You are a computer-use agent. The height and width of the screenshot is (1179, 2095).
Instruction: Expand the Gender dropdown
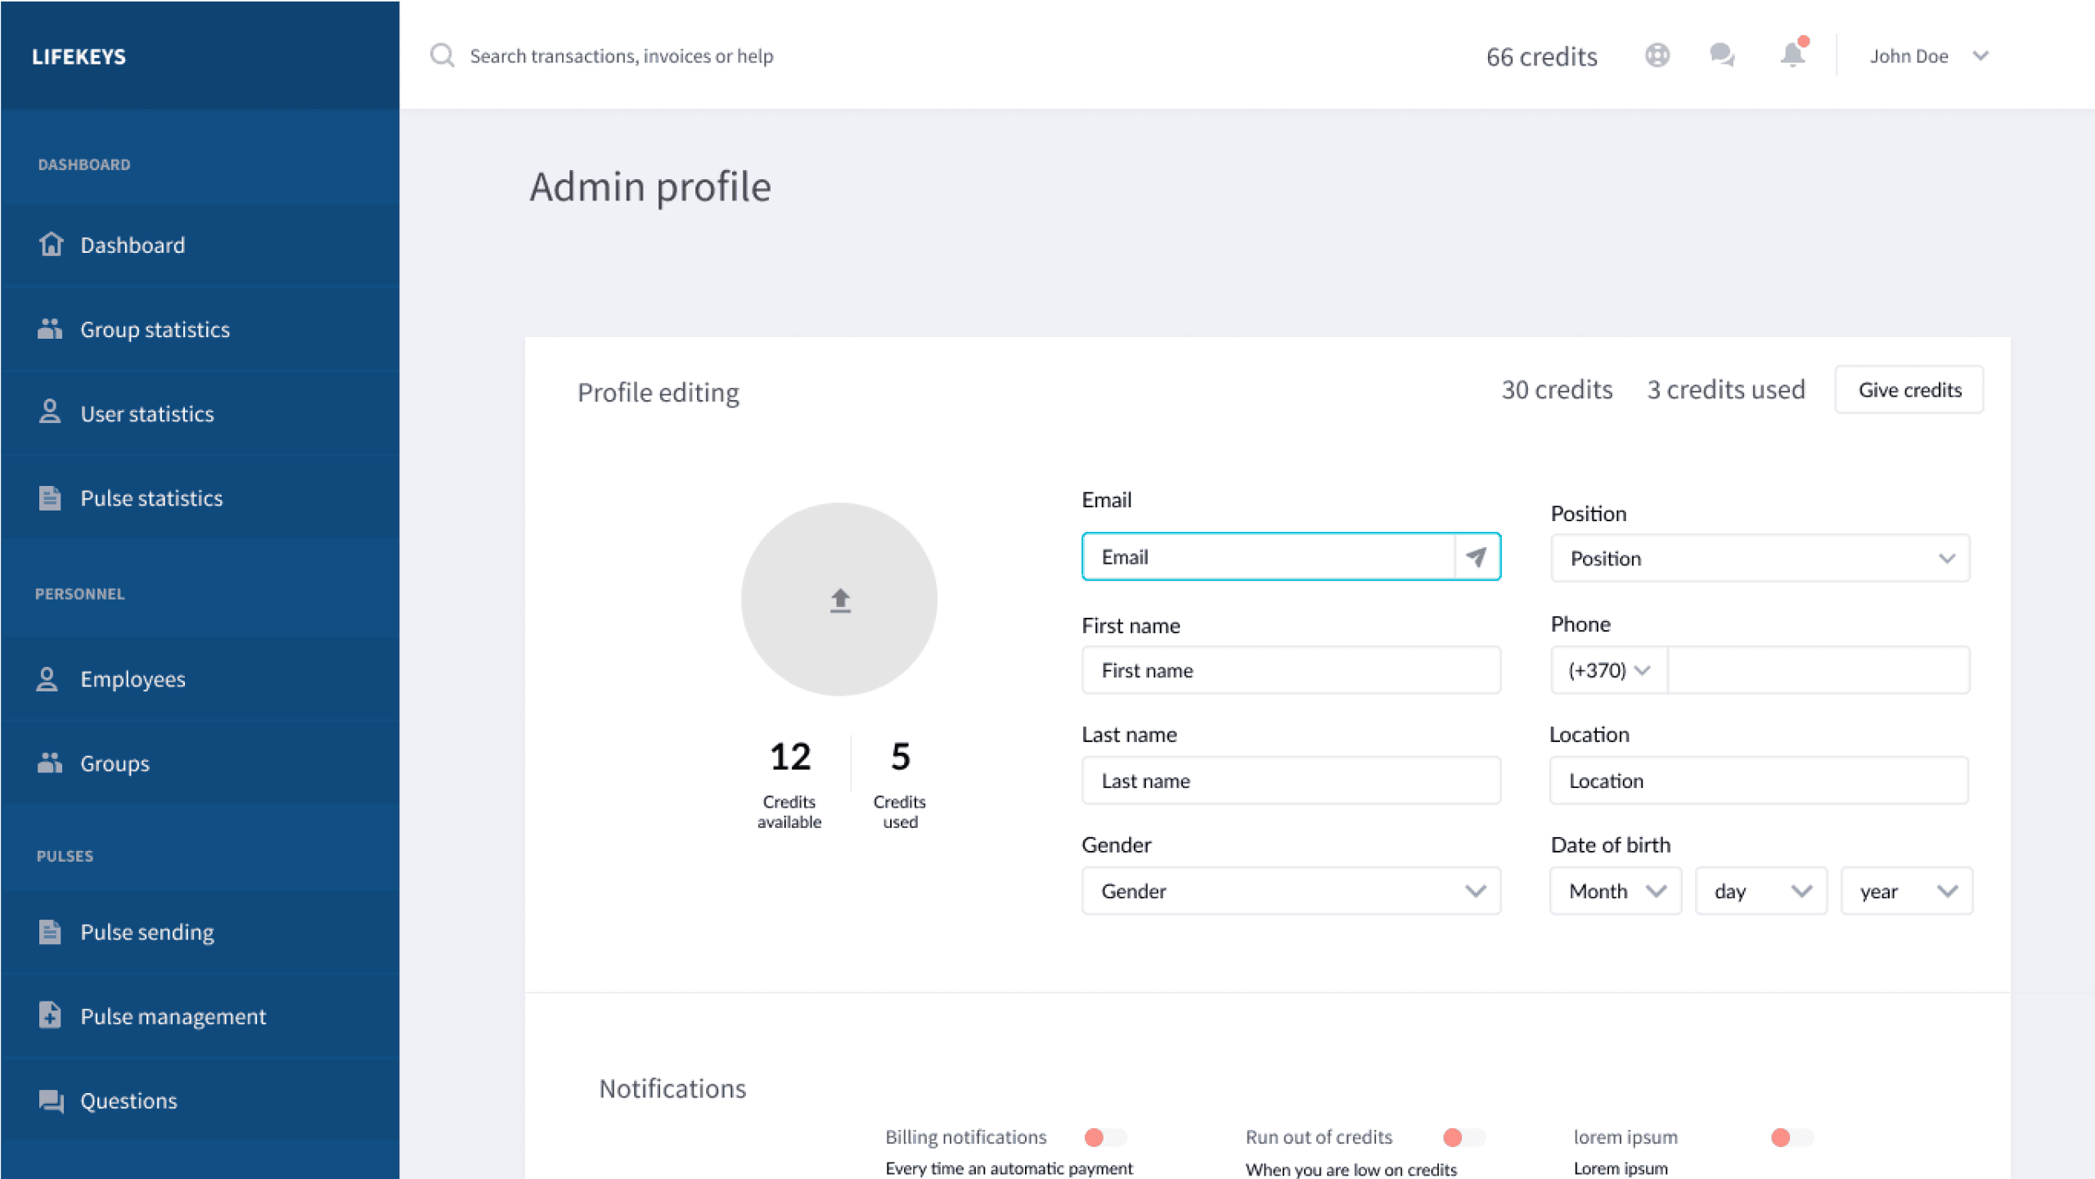[x=1290, y=891]
